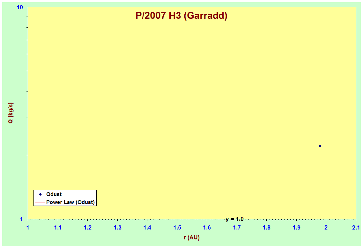Click the x-axis label 1.1
363x248 pixels.
pos(58,228)
